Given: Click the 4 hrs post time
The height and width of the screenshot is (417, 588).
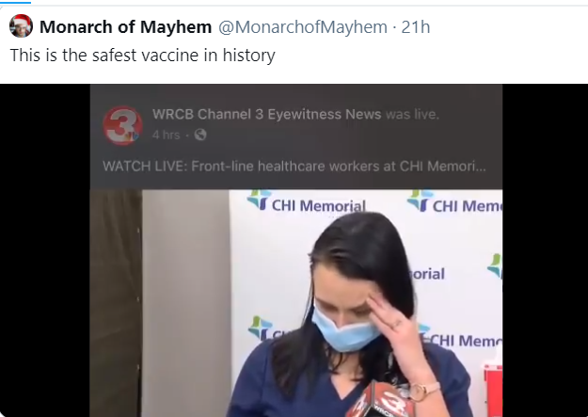Looking at the screenshot, I should [166, 135].
